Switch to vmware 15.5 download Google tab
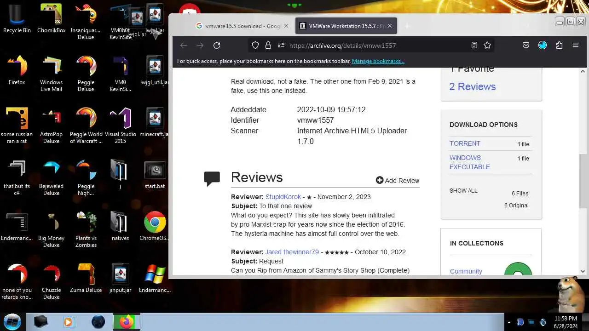Image resolution: width=589 pixels, height=331 pixels. tap(242, 26)
